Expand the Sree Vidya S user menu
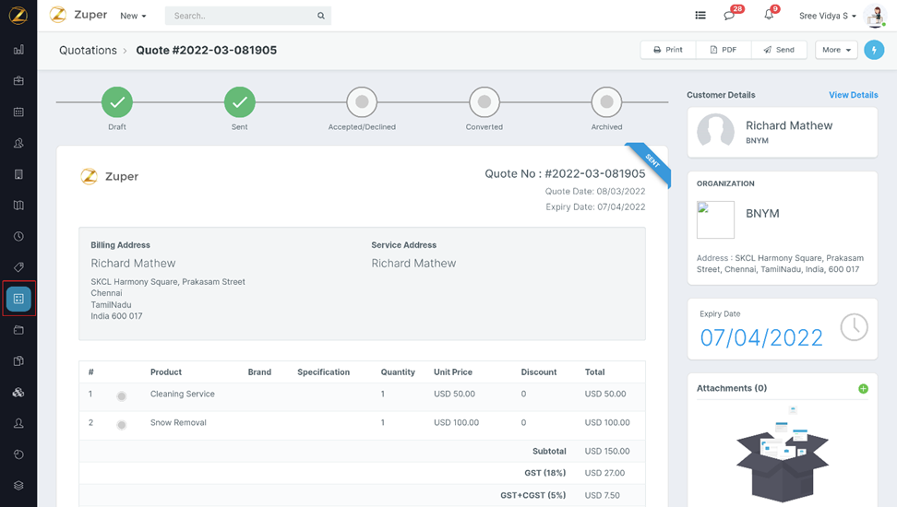897x507 pixels. [x=828, y=16]
